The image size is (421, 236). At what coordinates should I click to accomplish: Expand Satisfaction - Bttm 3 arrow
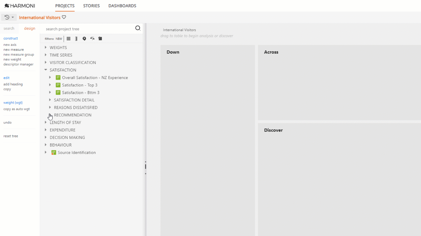(50, 93)
